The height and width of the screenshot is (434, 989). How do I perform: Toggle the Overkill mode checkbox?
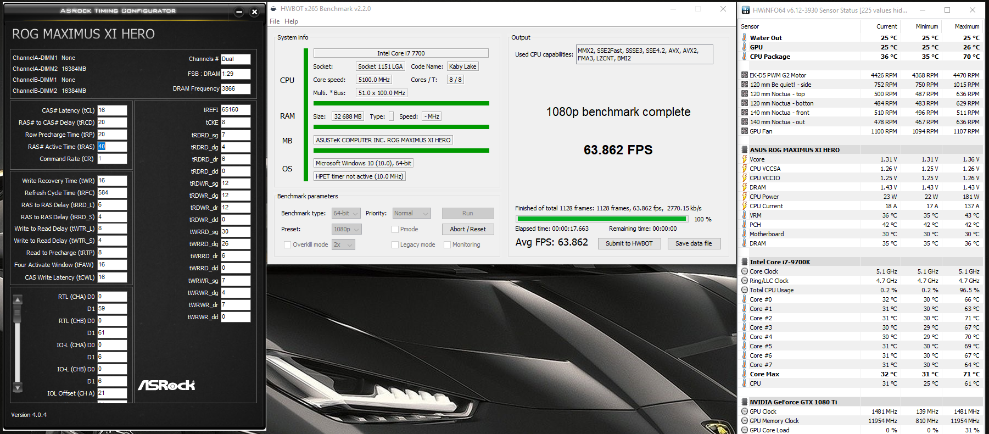[287, 244]
